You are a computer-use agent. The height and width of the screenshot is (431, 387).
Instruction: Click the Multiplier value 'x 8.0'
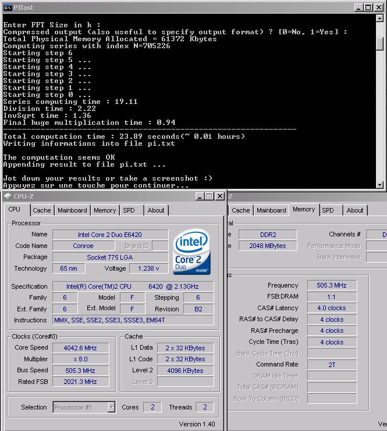[x=80, y=359]
